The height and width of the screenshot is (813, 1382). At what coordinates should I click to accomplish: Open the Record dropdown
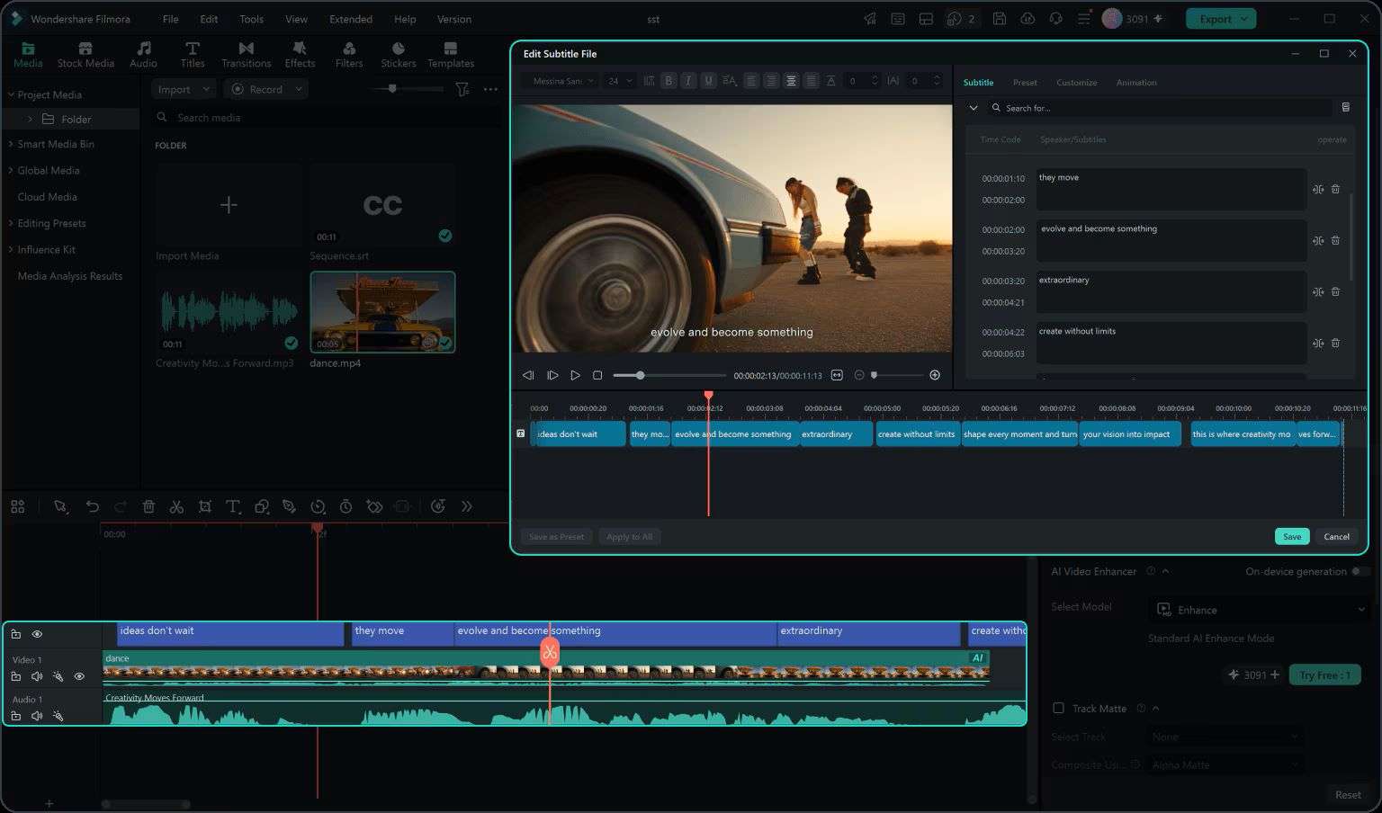(x=265, y=89)
